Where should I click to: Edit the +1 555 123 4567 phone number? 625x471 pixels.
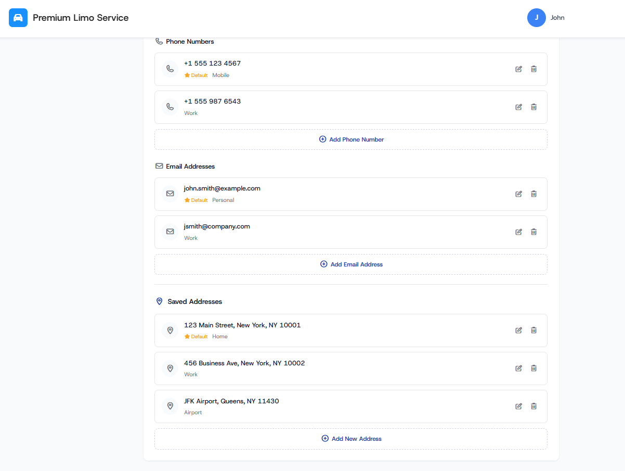pyautogui.click(x=518, y=69)
